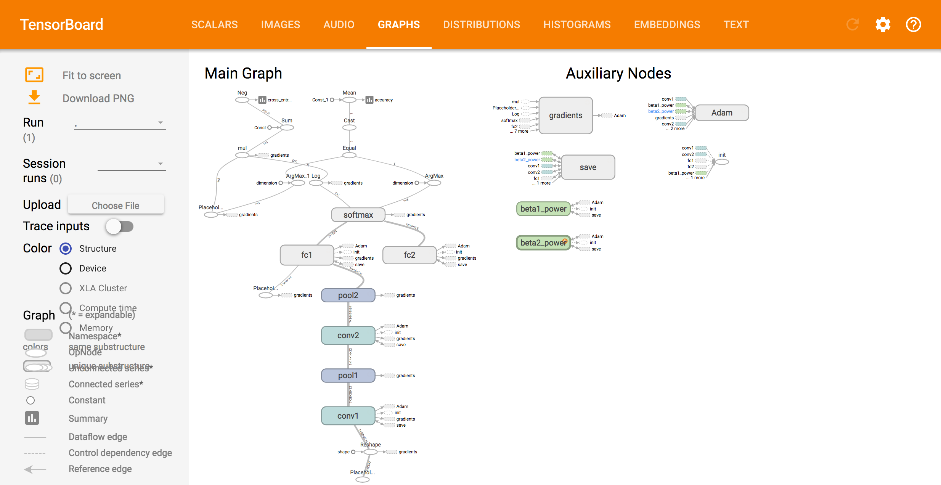Image resolution: width=941 pixels, height=485 pixels.
Task: Open the Run dropdown
Action: 120,123
